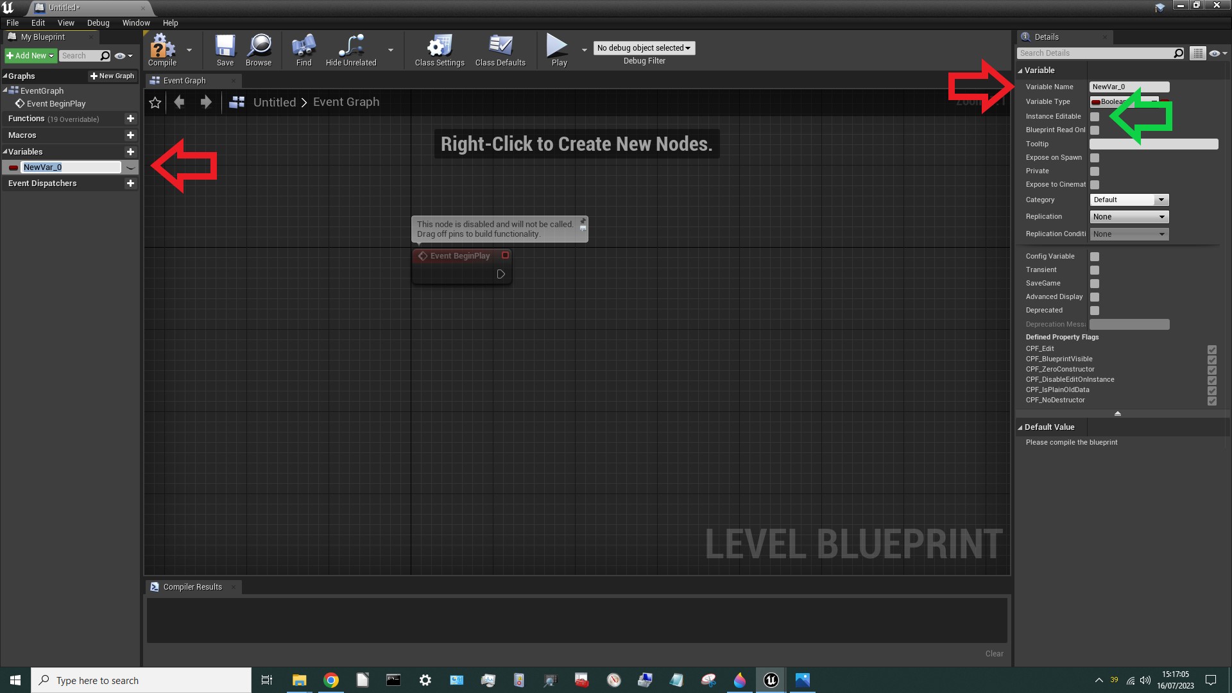Image resolution: width=1232 pixels, height=693 pixels.
Task: Start Play in editor
Action: [559, 50]
